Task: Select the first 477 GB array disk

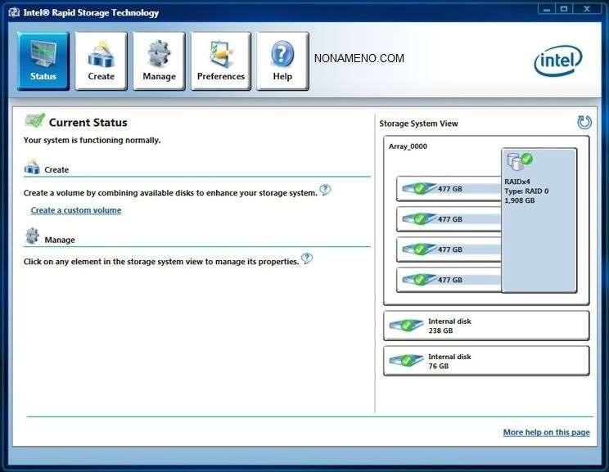Action: [x=448, y=189]
